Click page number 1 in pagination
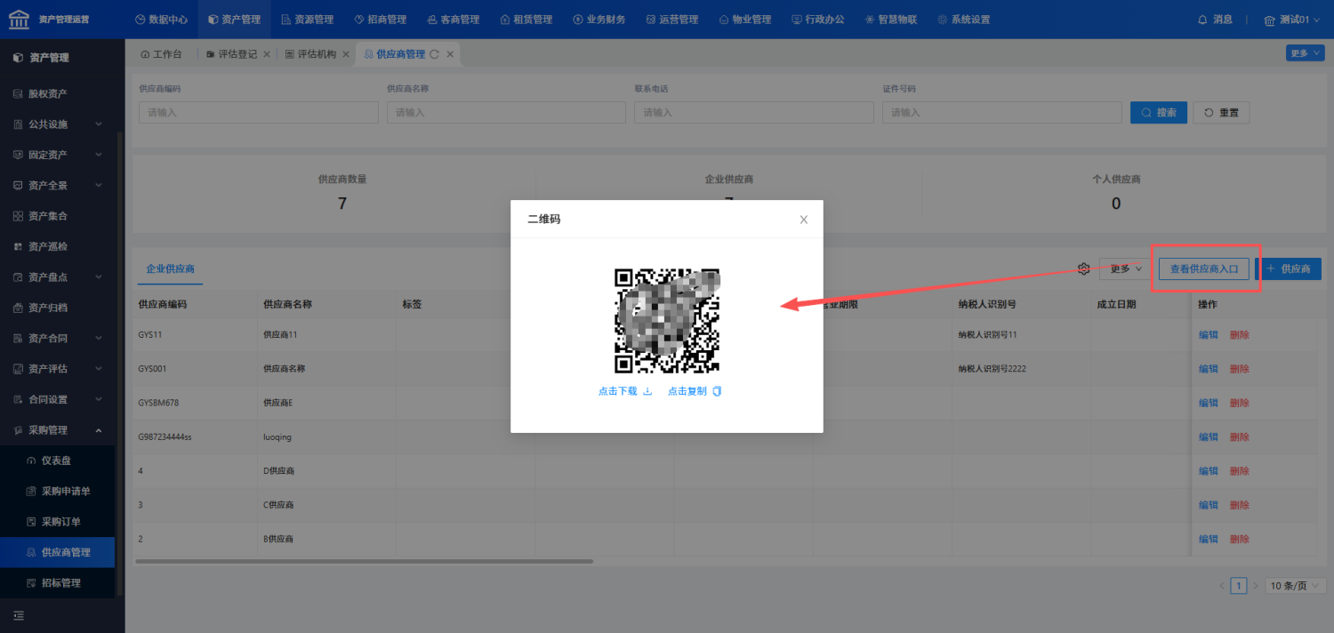Screen dimensions: 1334x633 (1239, 586)
